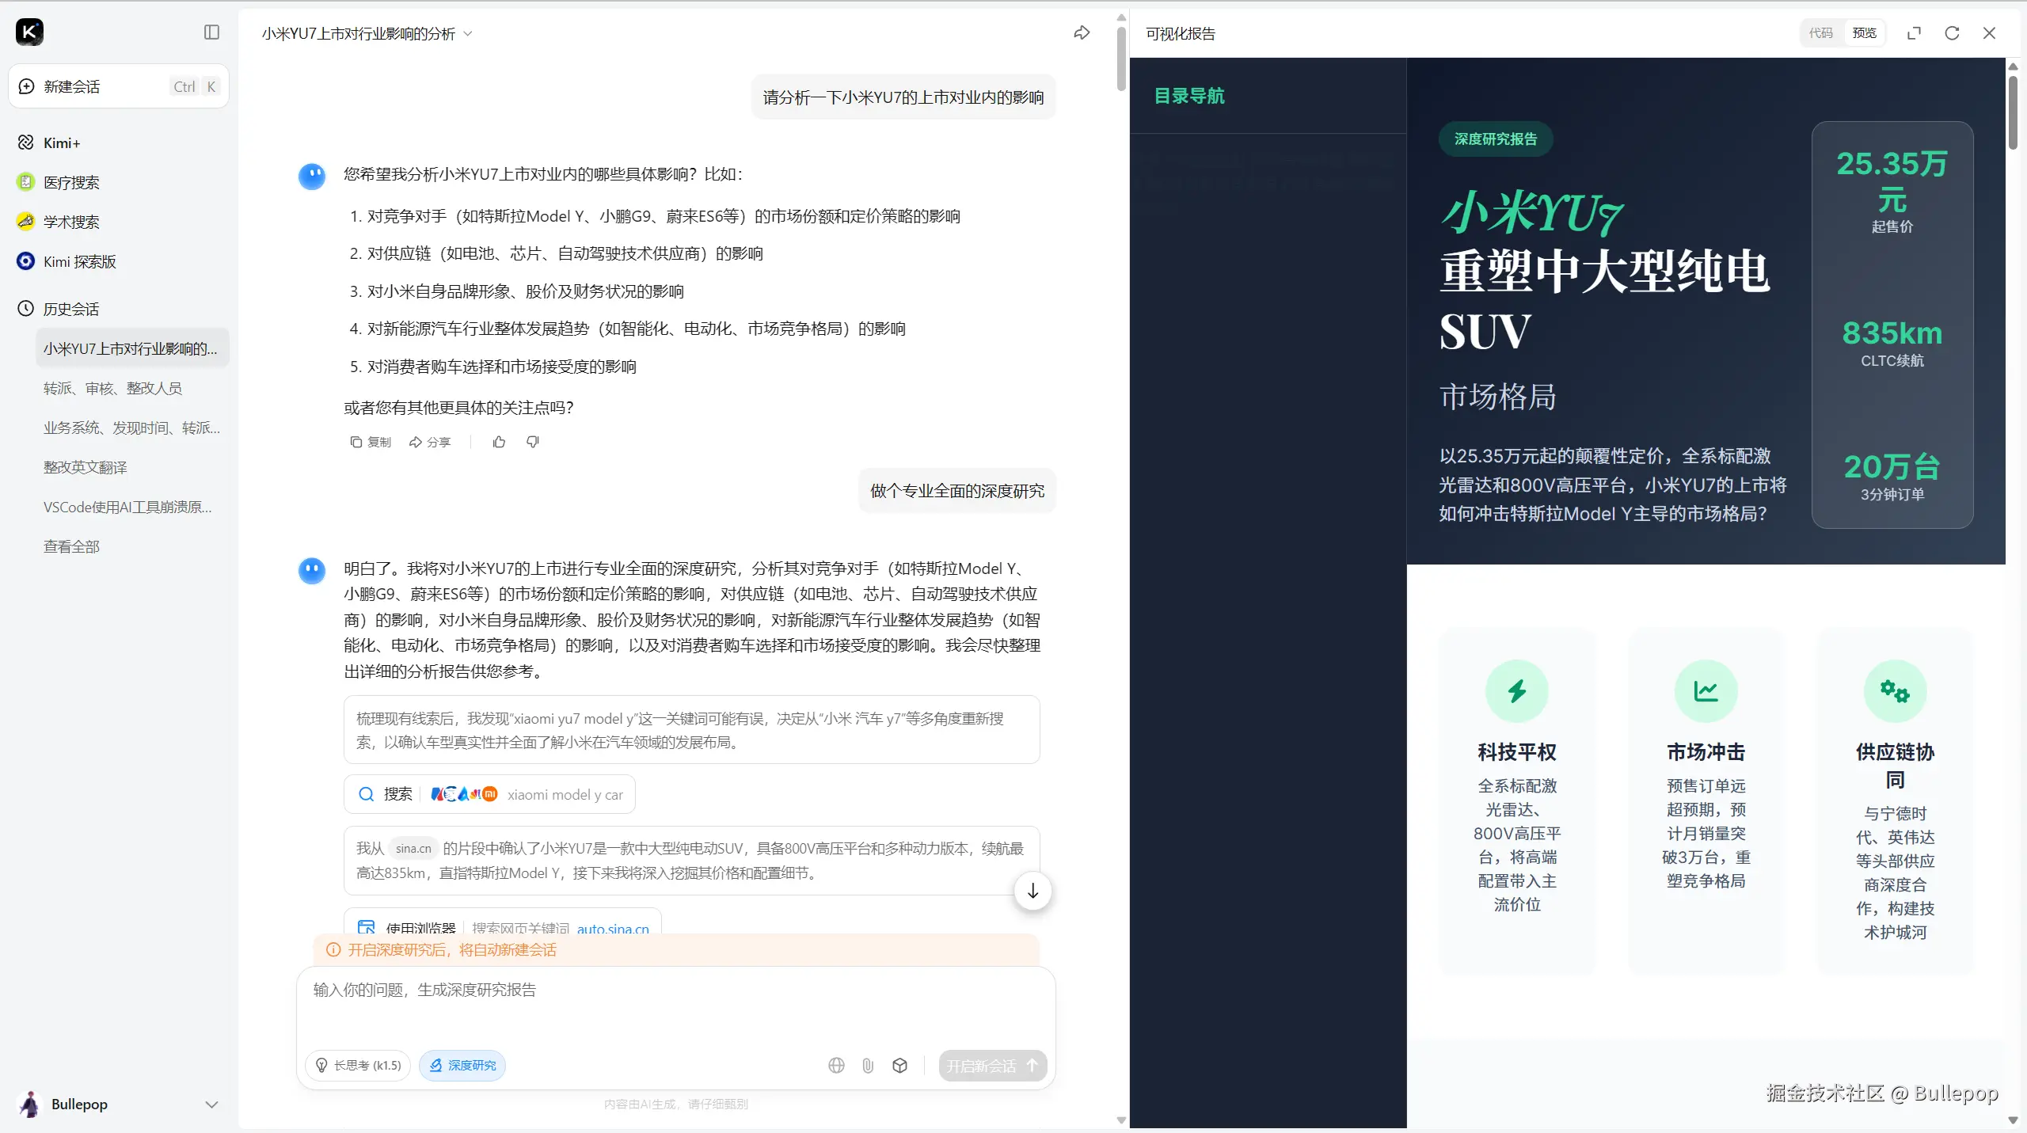Switch the report view to 代码 mode

1820,33
